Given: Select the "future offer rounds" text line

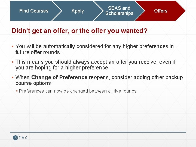Looking at the screenshot, I should click(x=38, y=52).
